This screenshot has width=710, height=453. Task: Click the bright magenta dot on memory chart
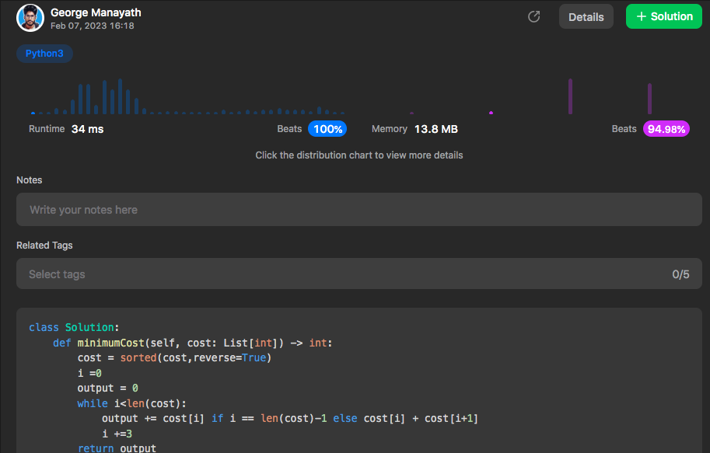point(491,113)
